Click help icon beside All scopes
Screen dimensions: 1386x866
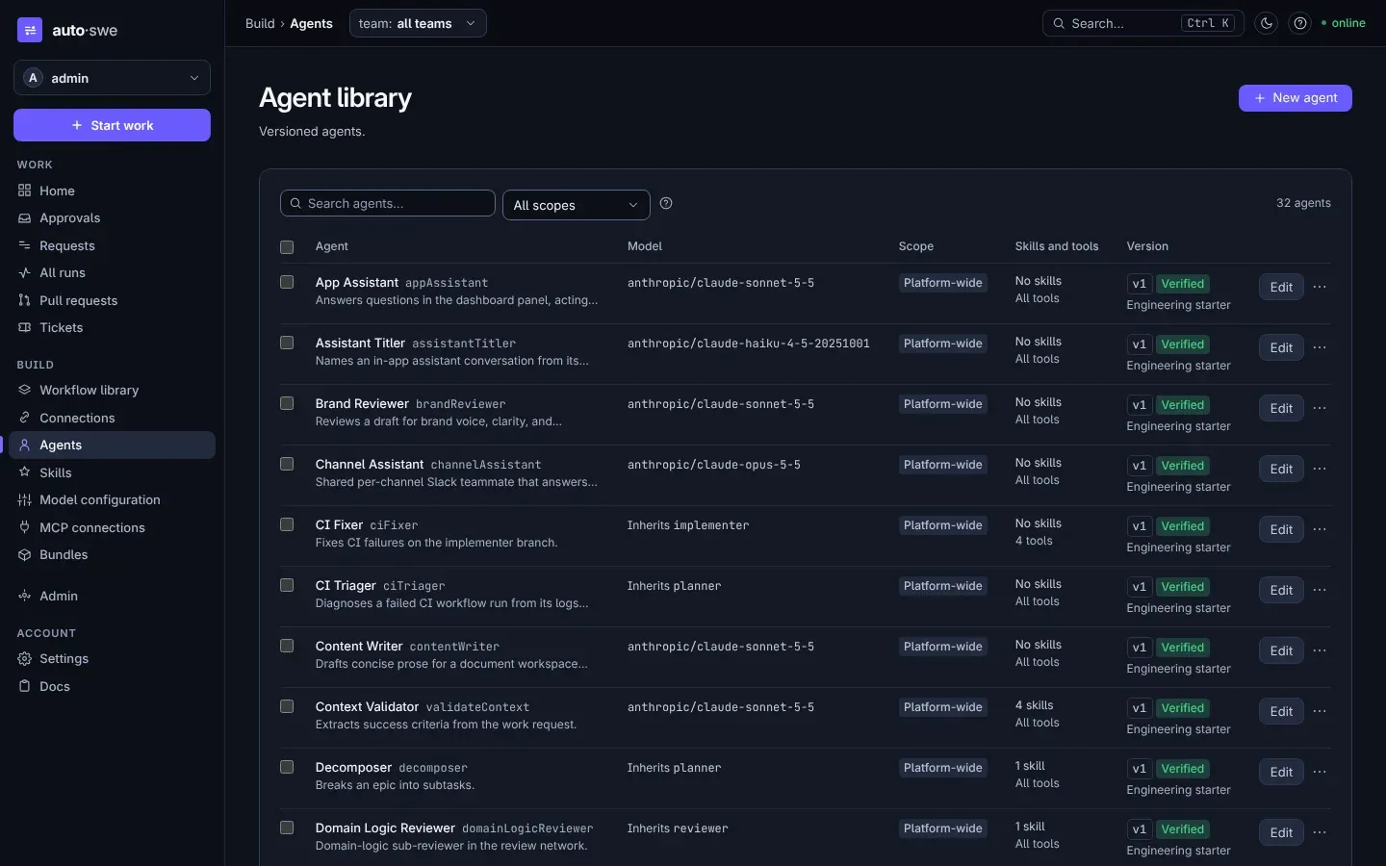coord(666,203)
